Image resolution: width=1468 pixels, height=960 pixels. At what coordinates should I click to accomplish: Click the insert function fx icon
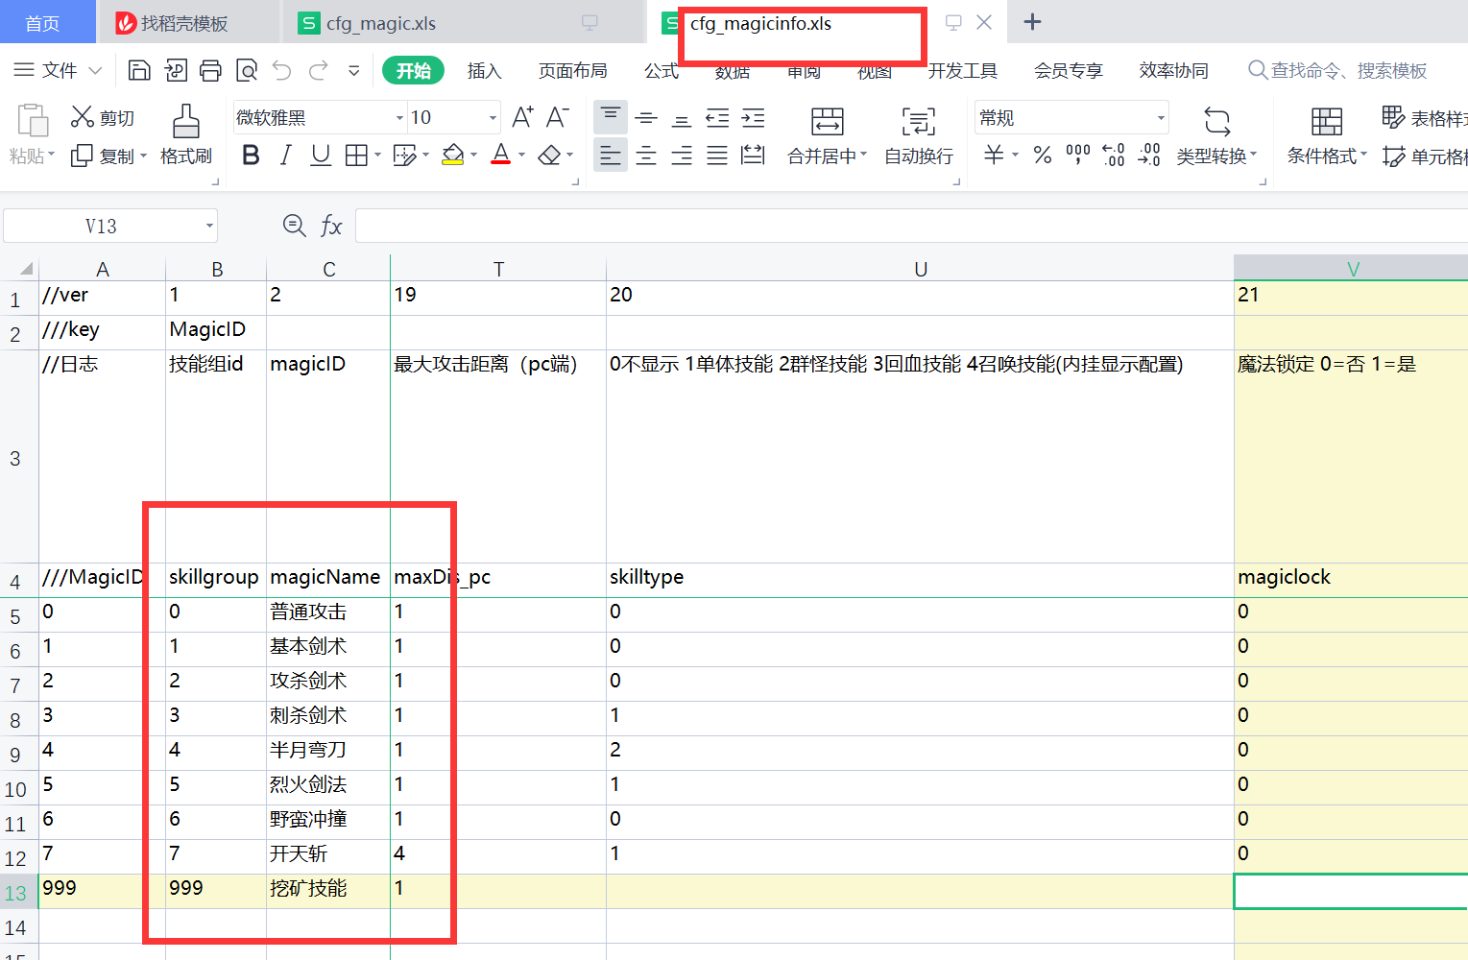coord(331,226)
